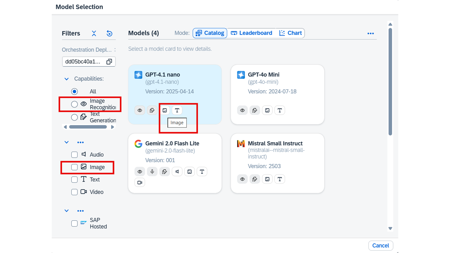
Task: Pick the Mistral Small Instruct model card
Action: click(x=277, y=163)
